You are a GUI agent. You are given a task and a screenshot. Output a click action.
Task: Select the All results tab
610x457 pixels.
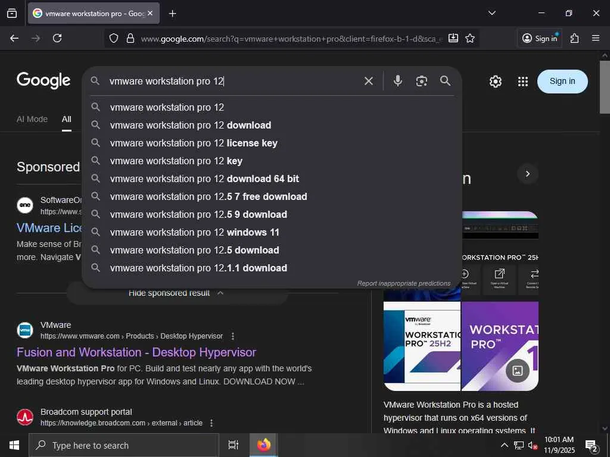(x=67, y=119)
